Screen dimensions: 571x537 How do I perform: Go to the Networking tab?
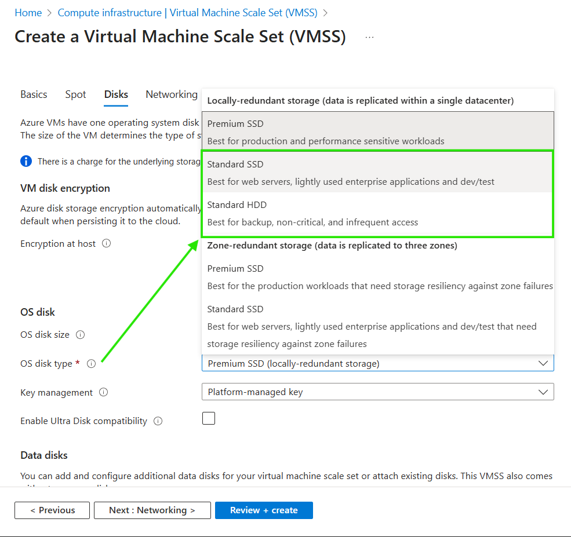(172, 94)
